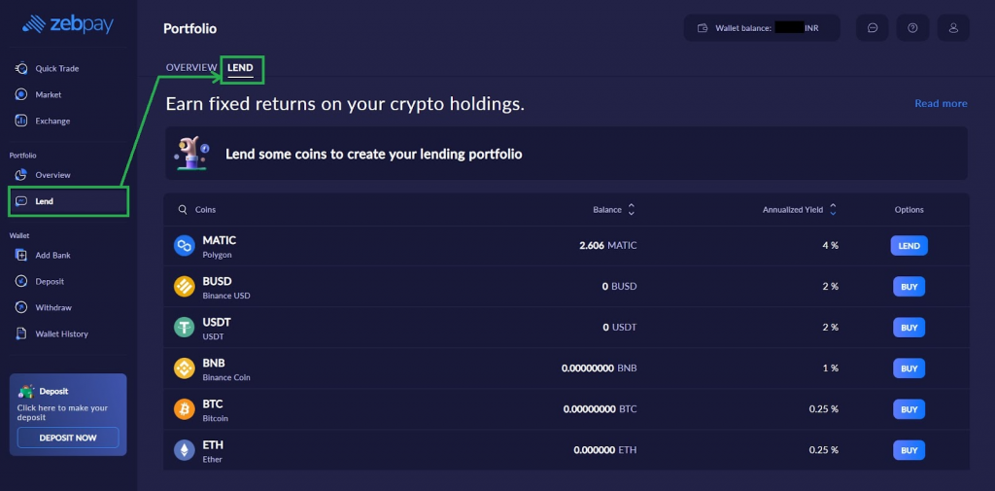The image size is (995, 491).
Task: Click the search icon beside Coins
Action: pyautogui.click(x=182, y=210)
